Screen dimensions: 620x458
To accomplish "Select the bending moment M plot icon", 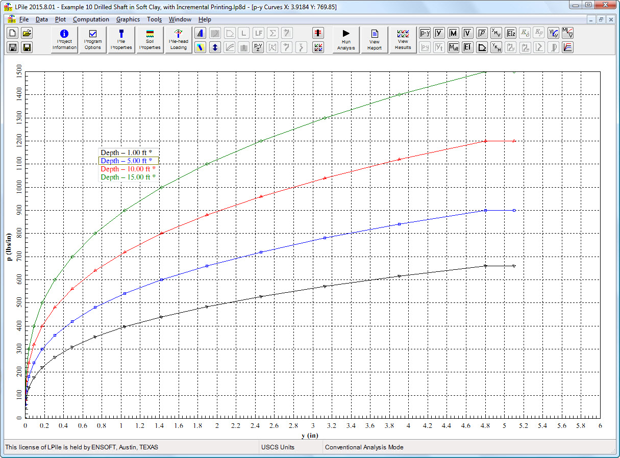I will click(453, 33).
